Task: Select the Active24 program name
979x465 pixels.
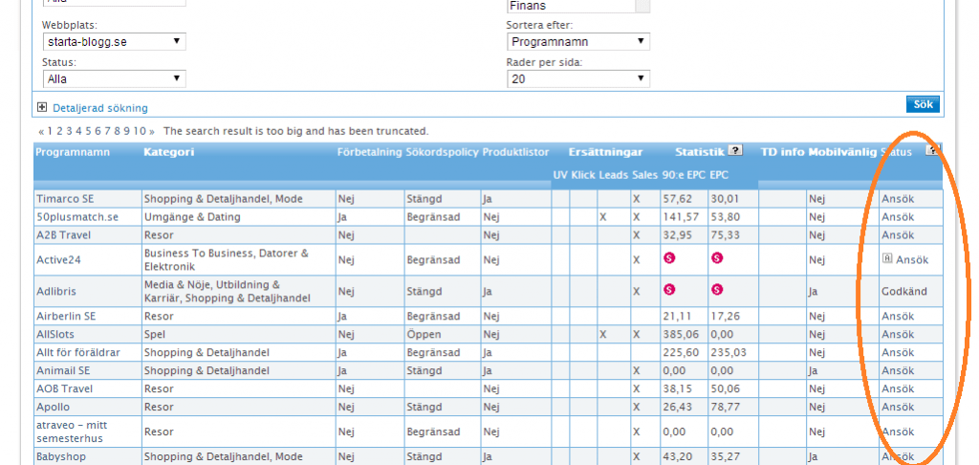Action: click(x=58, y=260)
